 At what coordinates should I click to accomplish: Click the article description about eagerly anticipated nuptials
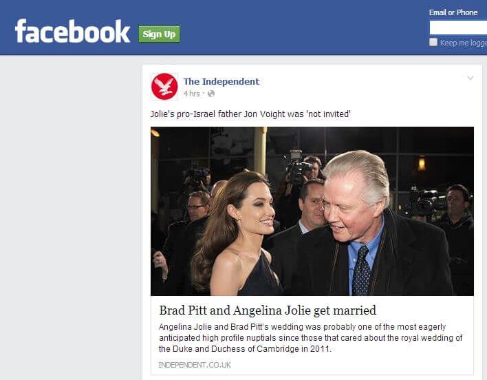311,338
